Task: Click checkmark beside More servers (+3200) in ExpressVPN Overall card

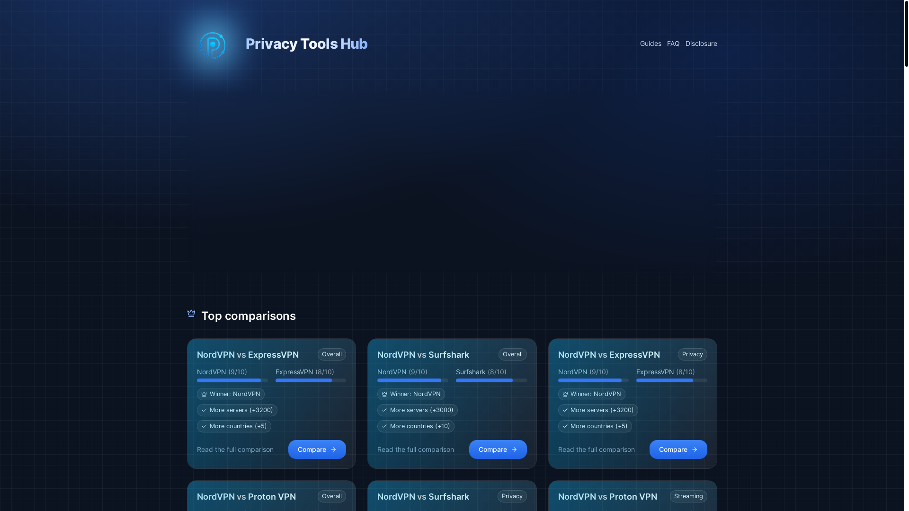Action: pos(204,410)
